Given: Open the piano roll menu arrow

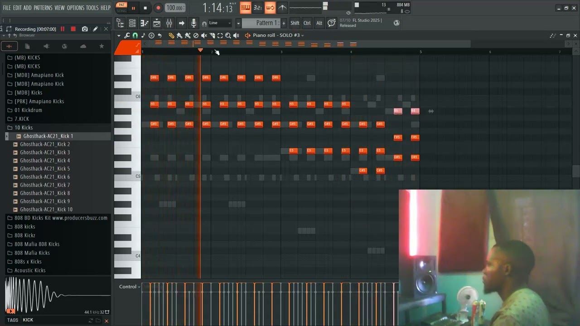Looking at the screenshot, I should (x=119, y=35).
